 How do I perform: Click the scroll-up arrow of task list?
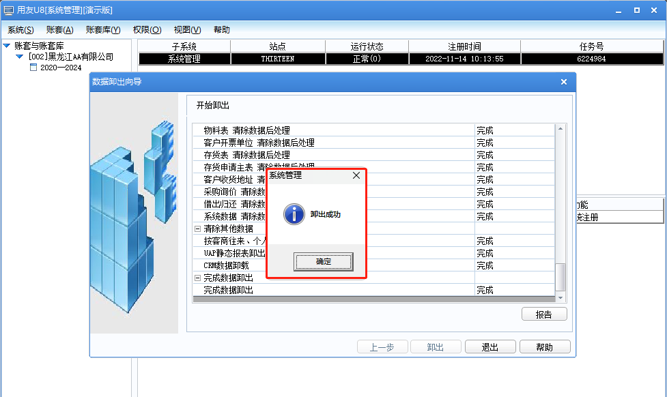(x=560, y=129)
